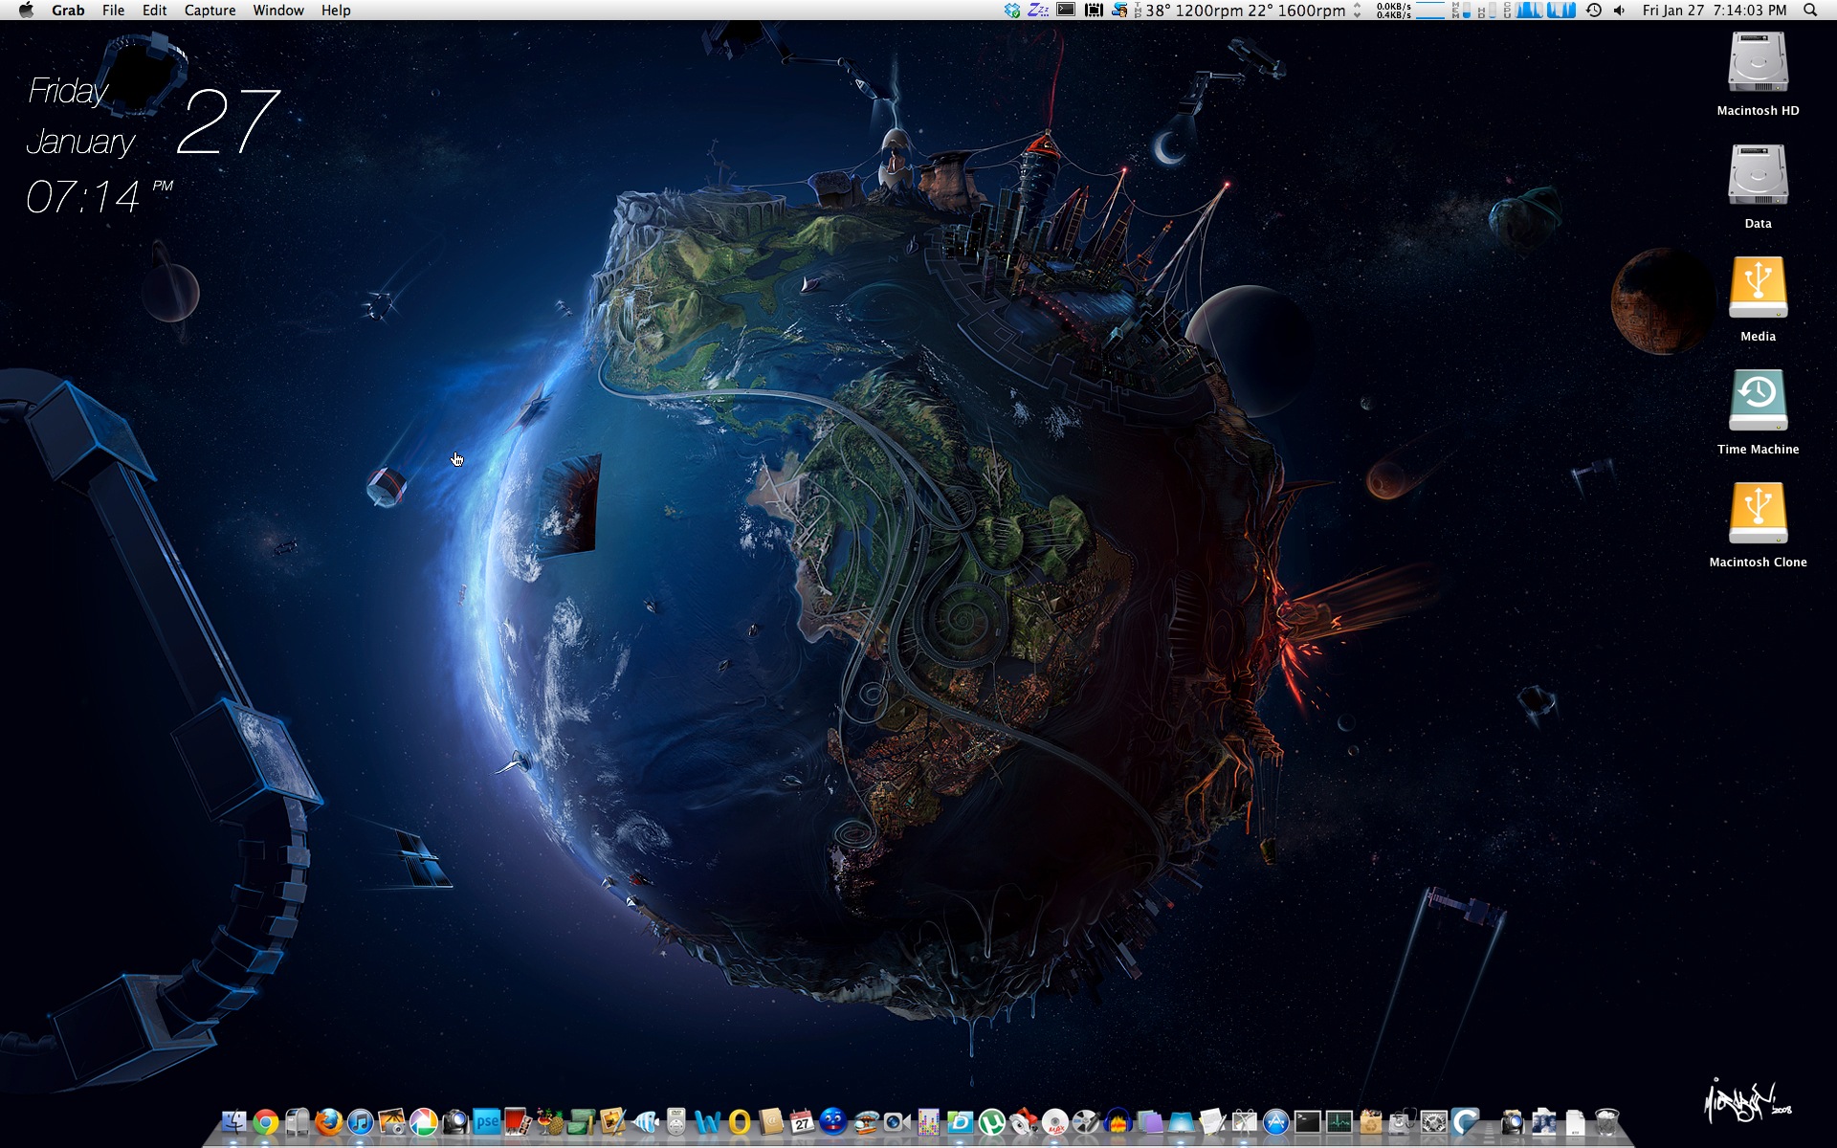Open Disk Utility from the dock
The height and width of the screenshot is (1148, 1837).
tap(1403, 1121)
